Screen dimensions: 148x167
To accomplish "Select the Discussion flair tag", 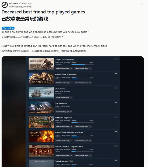I will (8, 28).
